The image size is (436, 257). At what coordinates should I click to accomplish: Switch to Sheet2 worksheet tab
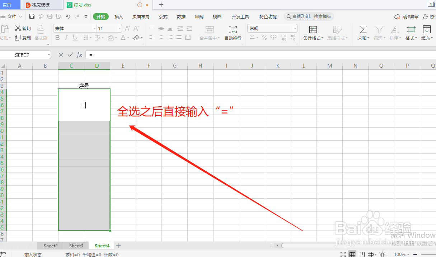[51, 246]
